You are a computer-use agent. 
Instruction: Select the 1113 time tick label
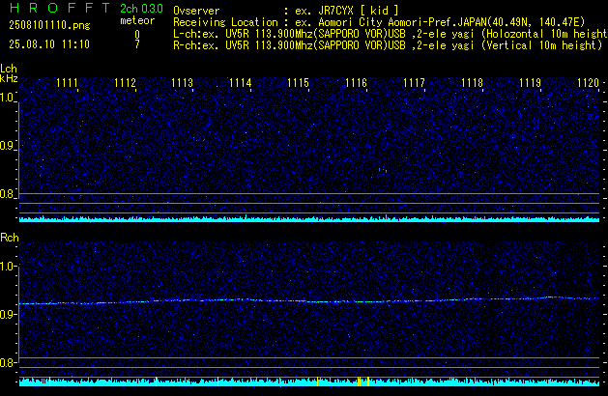pos(183,83)
